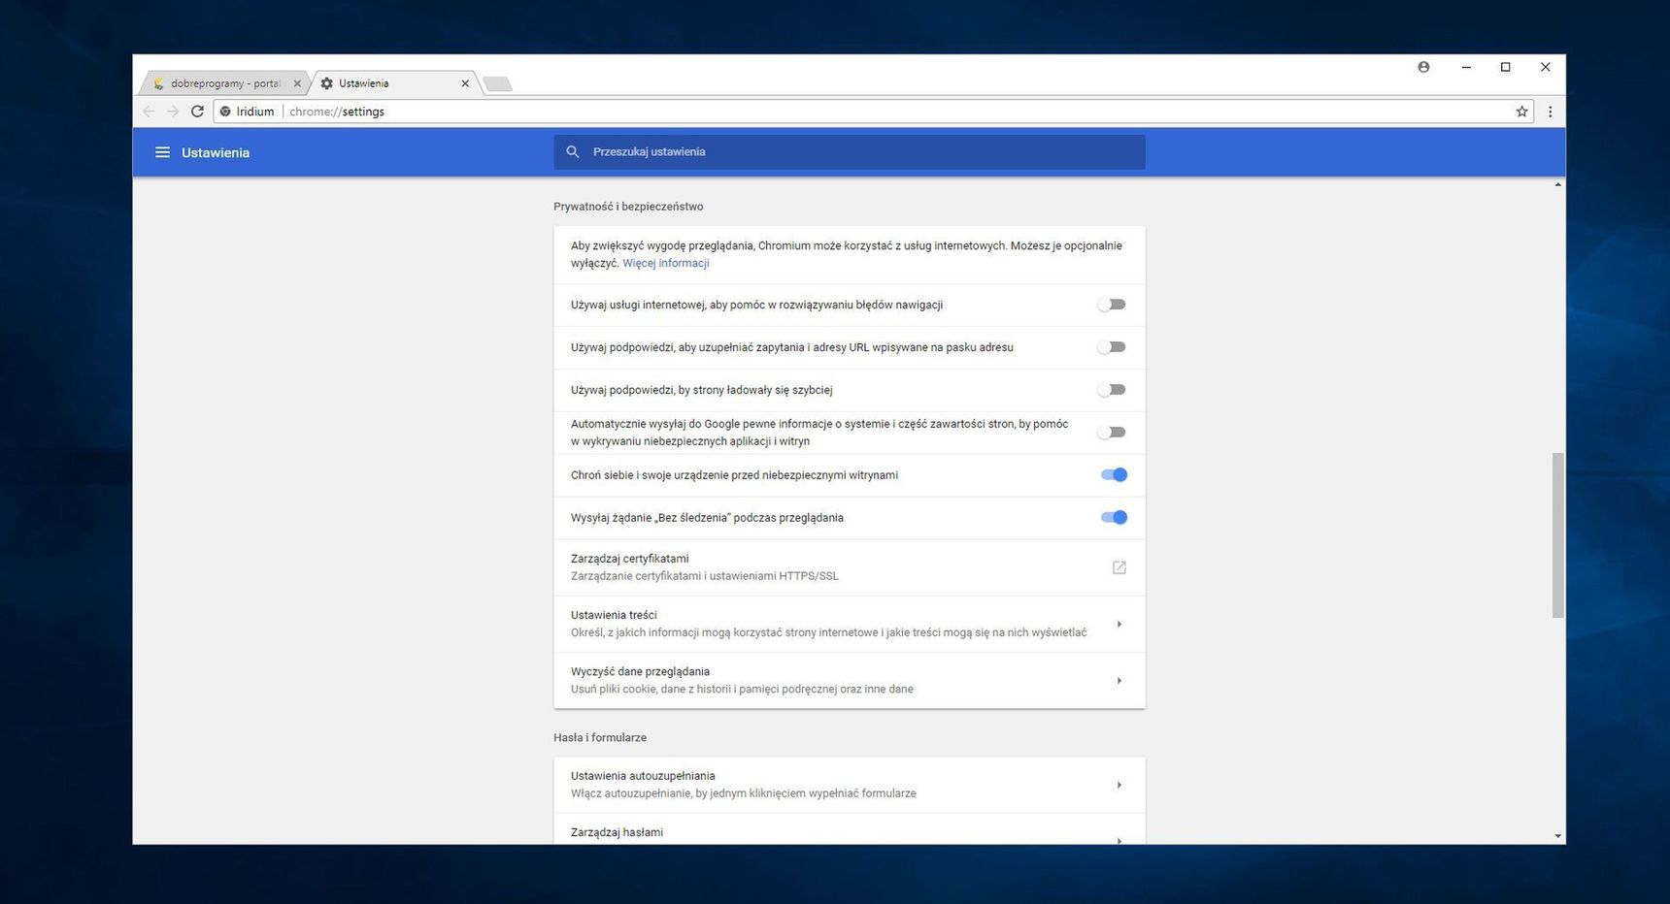Expand Zarządzaj hasłami arrow

tap(1119, 839)
